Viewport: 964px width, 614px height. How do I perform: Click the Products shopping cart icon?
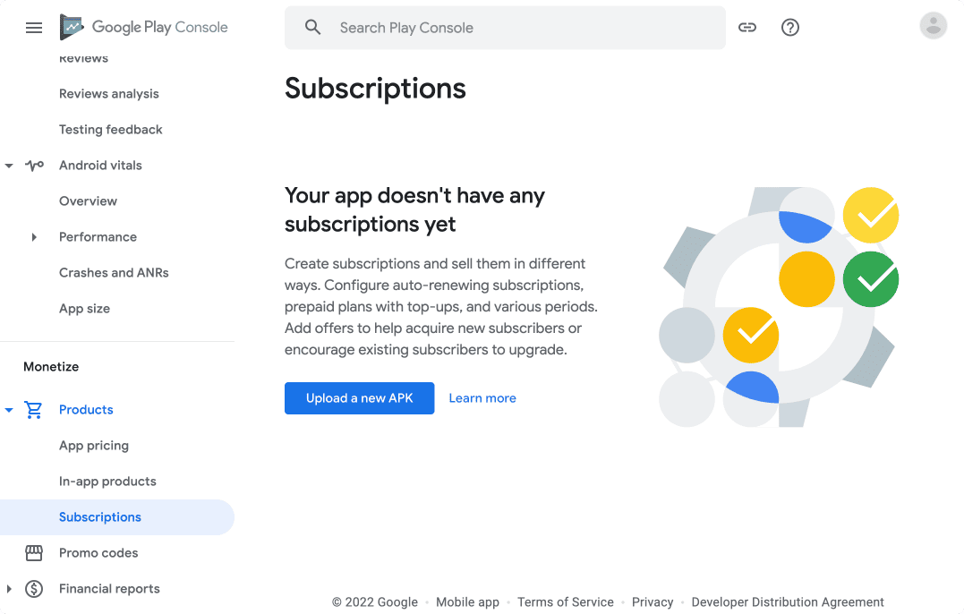pyautogui.click(x=34, y=410)
